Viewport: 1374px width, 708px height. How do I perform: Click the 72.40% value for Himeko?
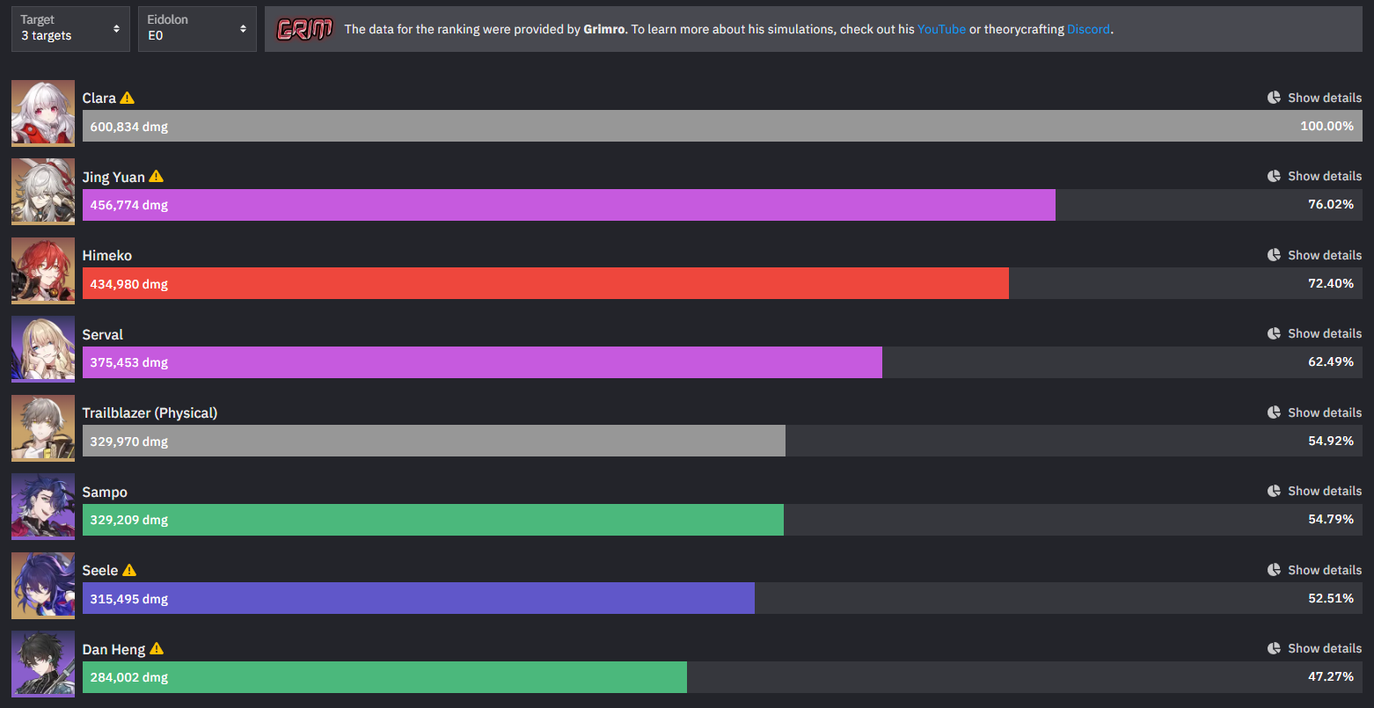1331,283
